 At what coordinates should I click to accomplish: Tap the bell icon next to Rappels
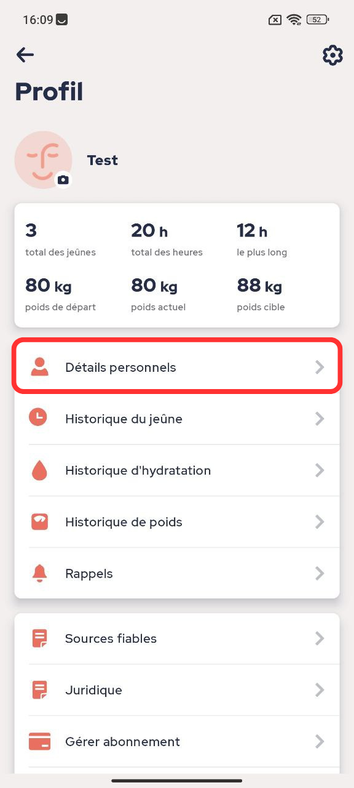pyautogui.click(x=39, y=573)
